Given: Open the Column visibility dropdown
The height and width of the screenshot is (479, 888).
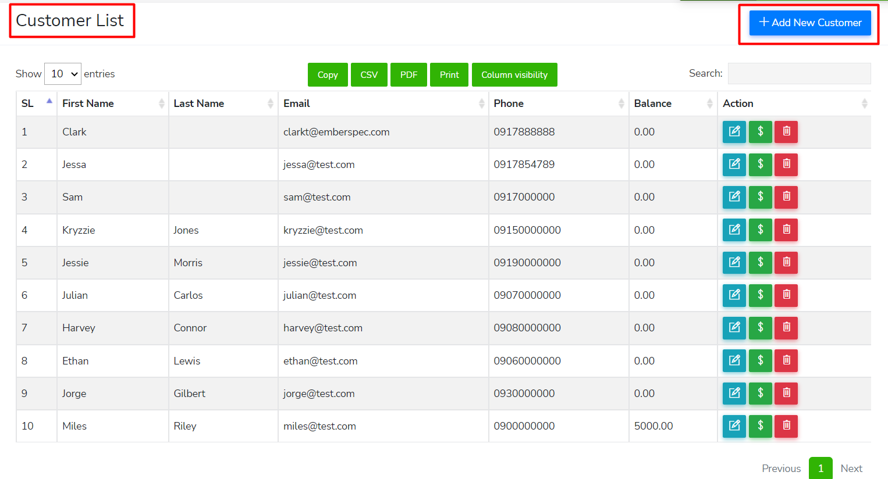Looking at the screenshot, I should 514,75.
